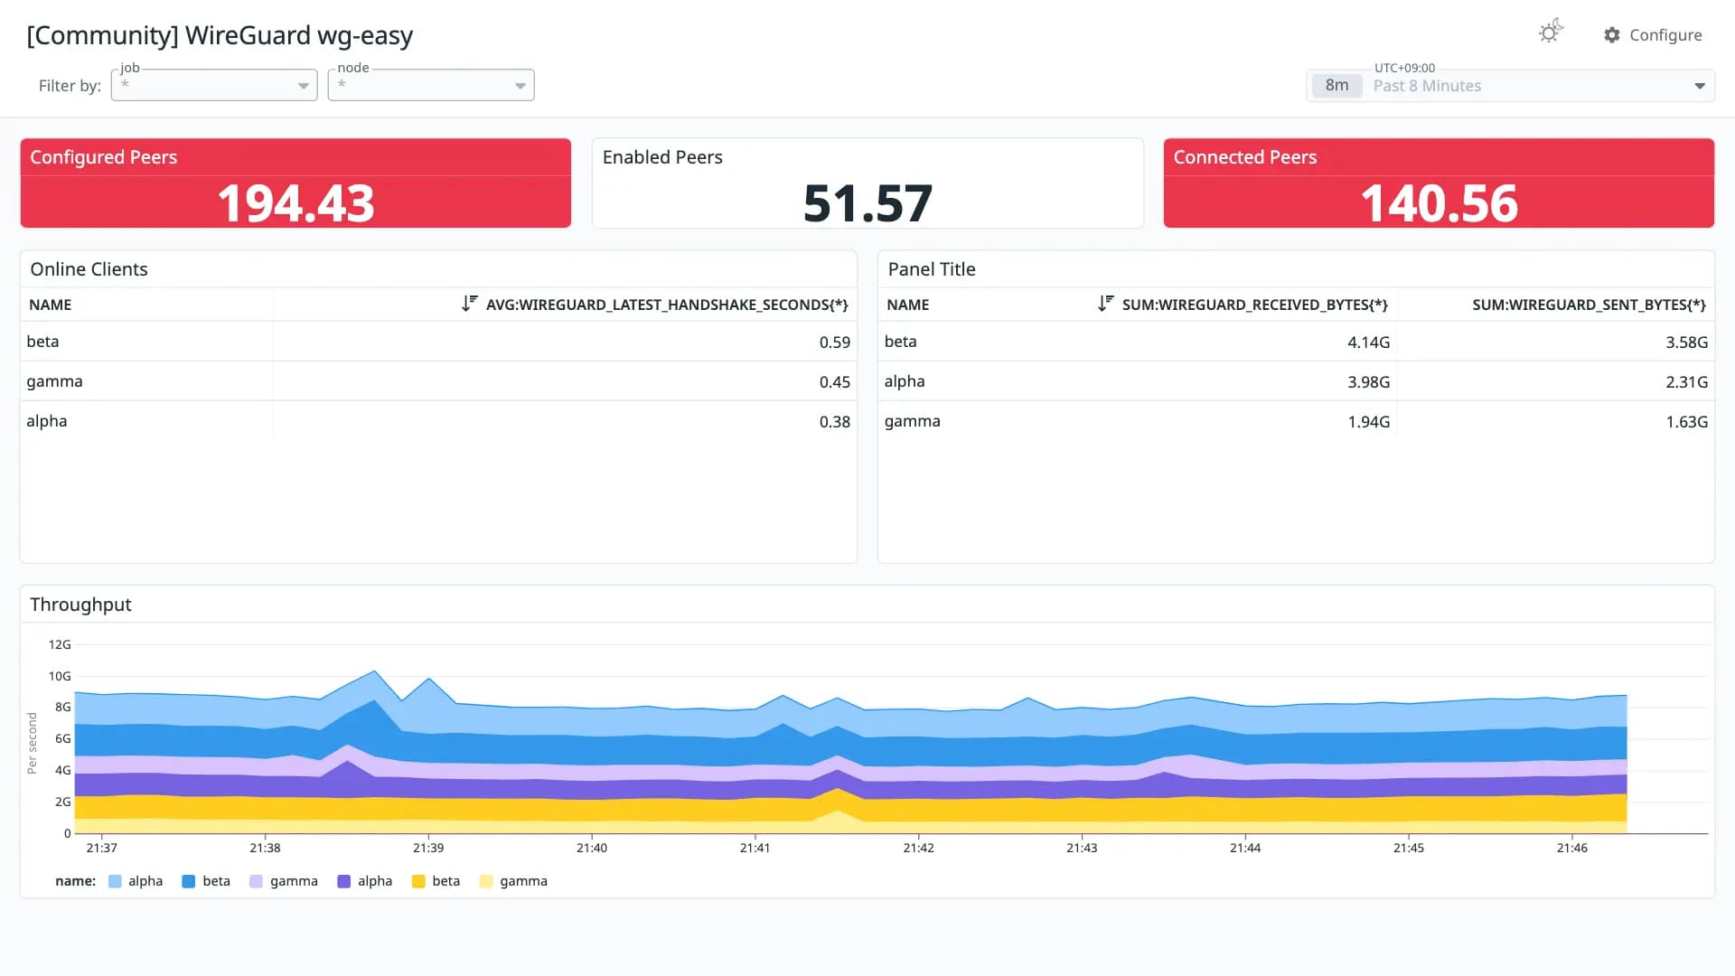The height and width of the screenshot is (976, 1735).
Task: Click the Online Clients panel title
Action: [89, 269]
